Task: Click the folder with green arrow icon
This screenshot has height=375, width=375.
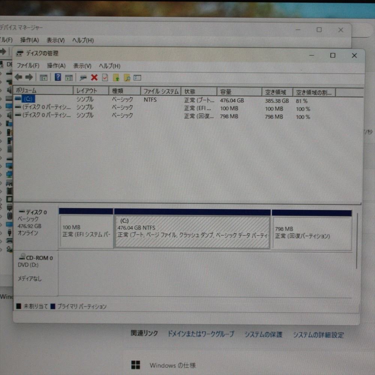Action: click(x=116, y=78)
